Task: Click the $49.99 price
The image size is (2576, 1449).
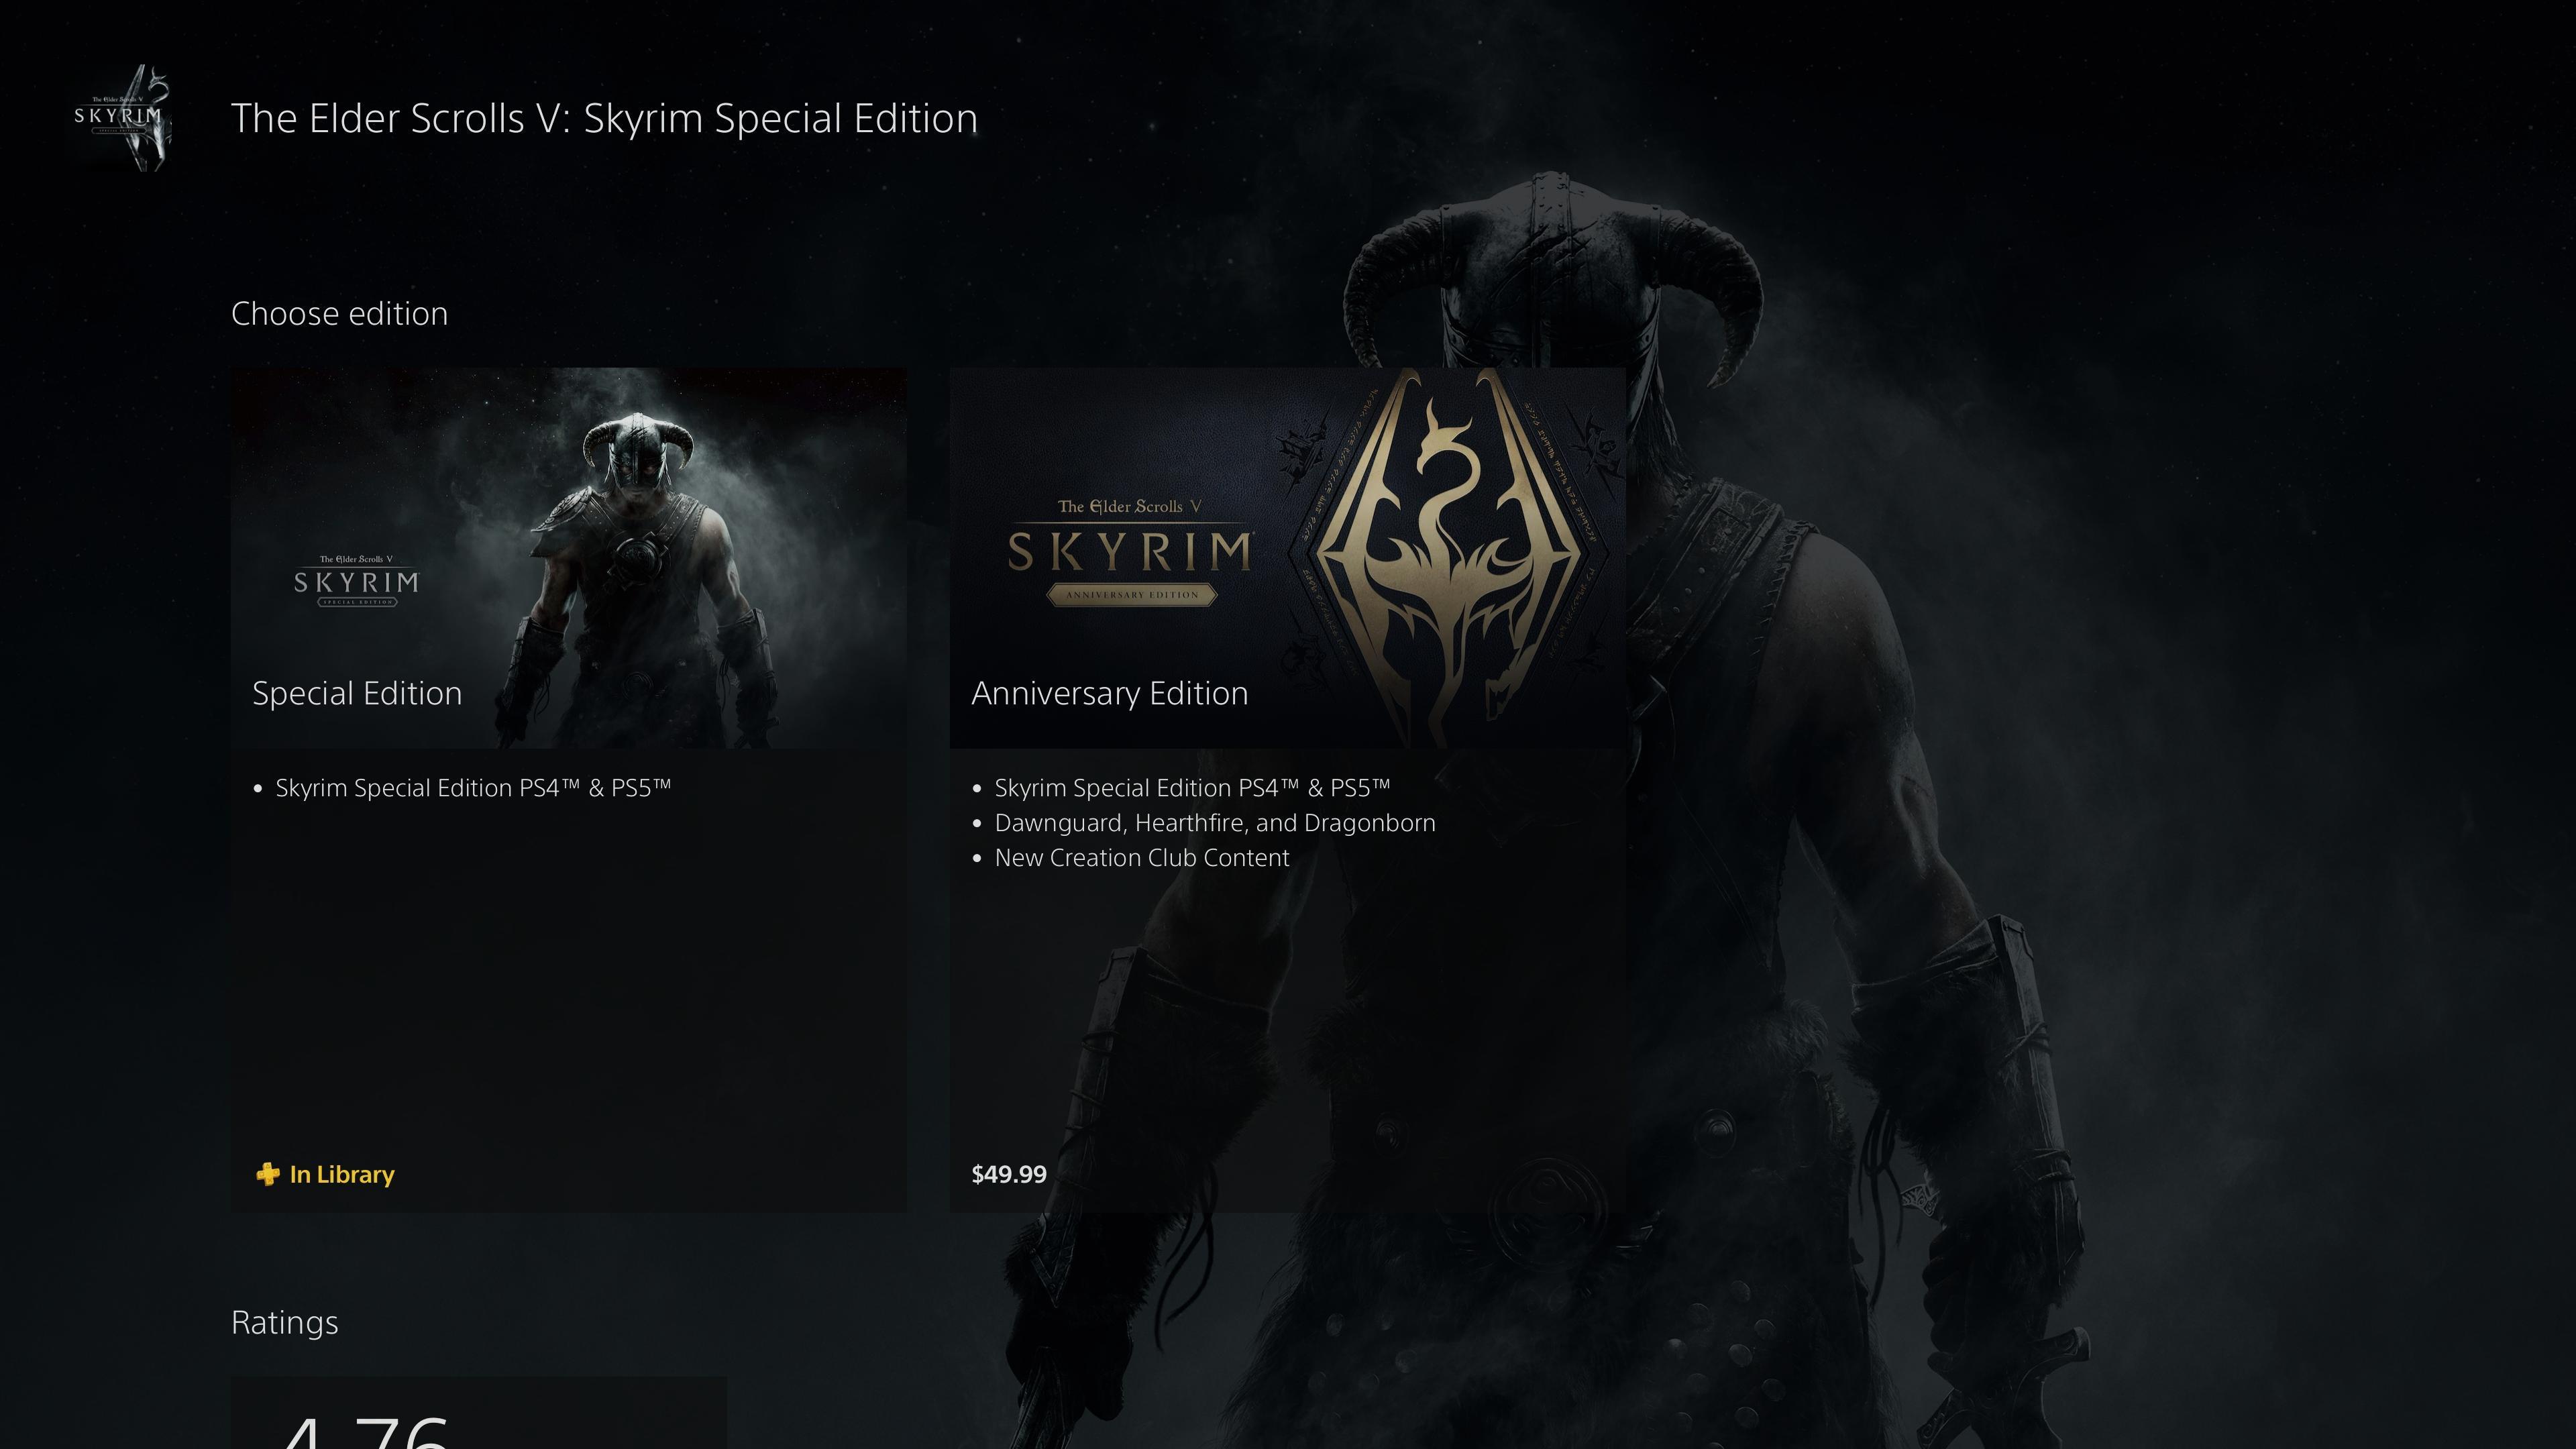Action: click(x=1009, y=1174)
